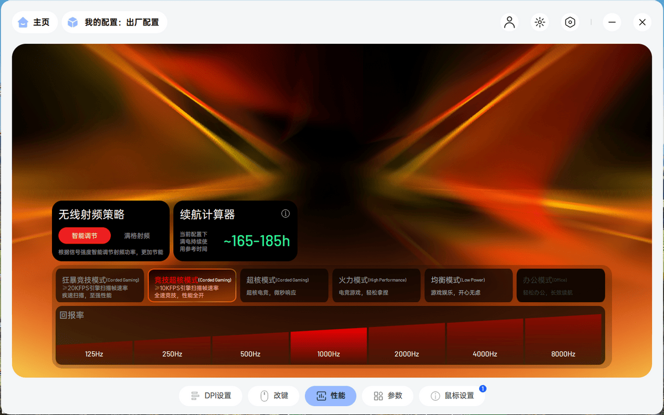The height and width of the screenshot is (415, 664).
Task: Select 智能调节 wireless RF strategy
Action: coord(85,236)
